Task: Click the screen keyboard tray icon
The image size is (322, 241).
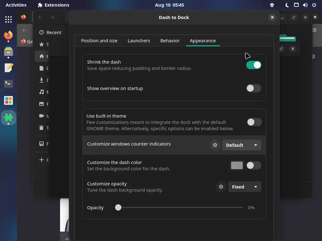Action: point(296,5)
